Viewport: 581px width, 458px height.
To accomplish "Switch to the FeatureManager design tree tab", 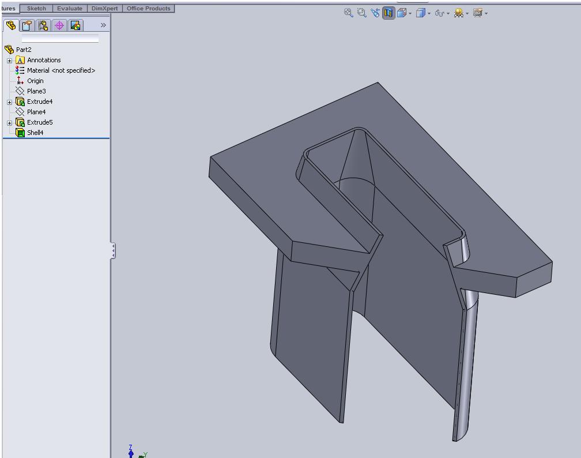I will point(11,25).
